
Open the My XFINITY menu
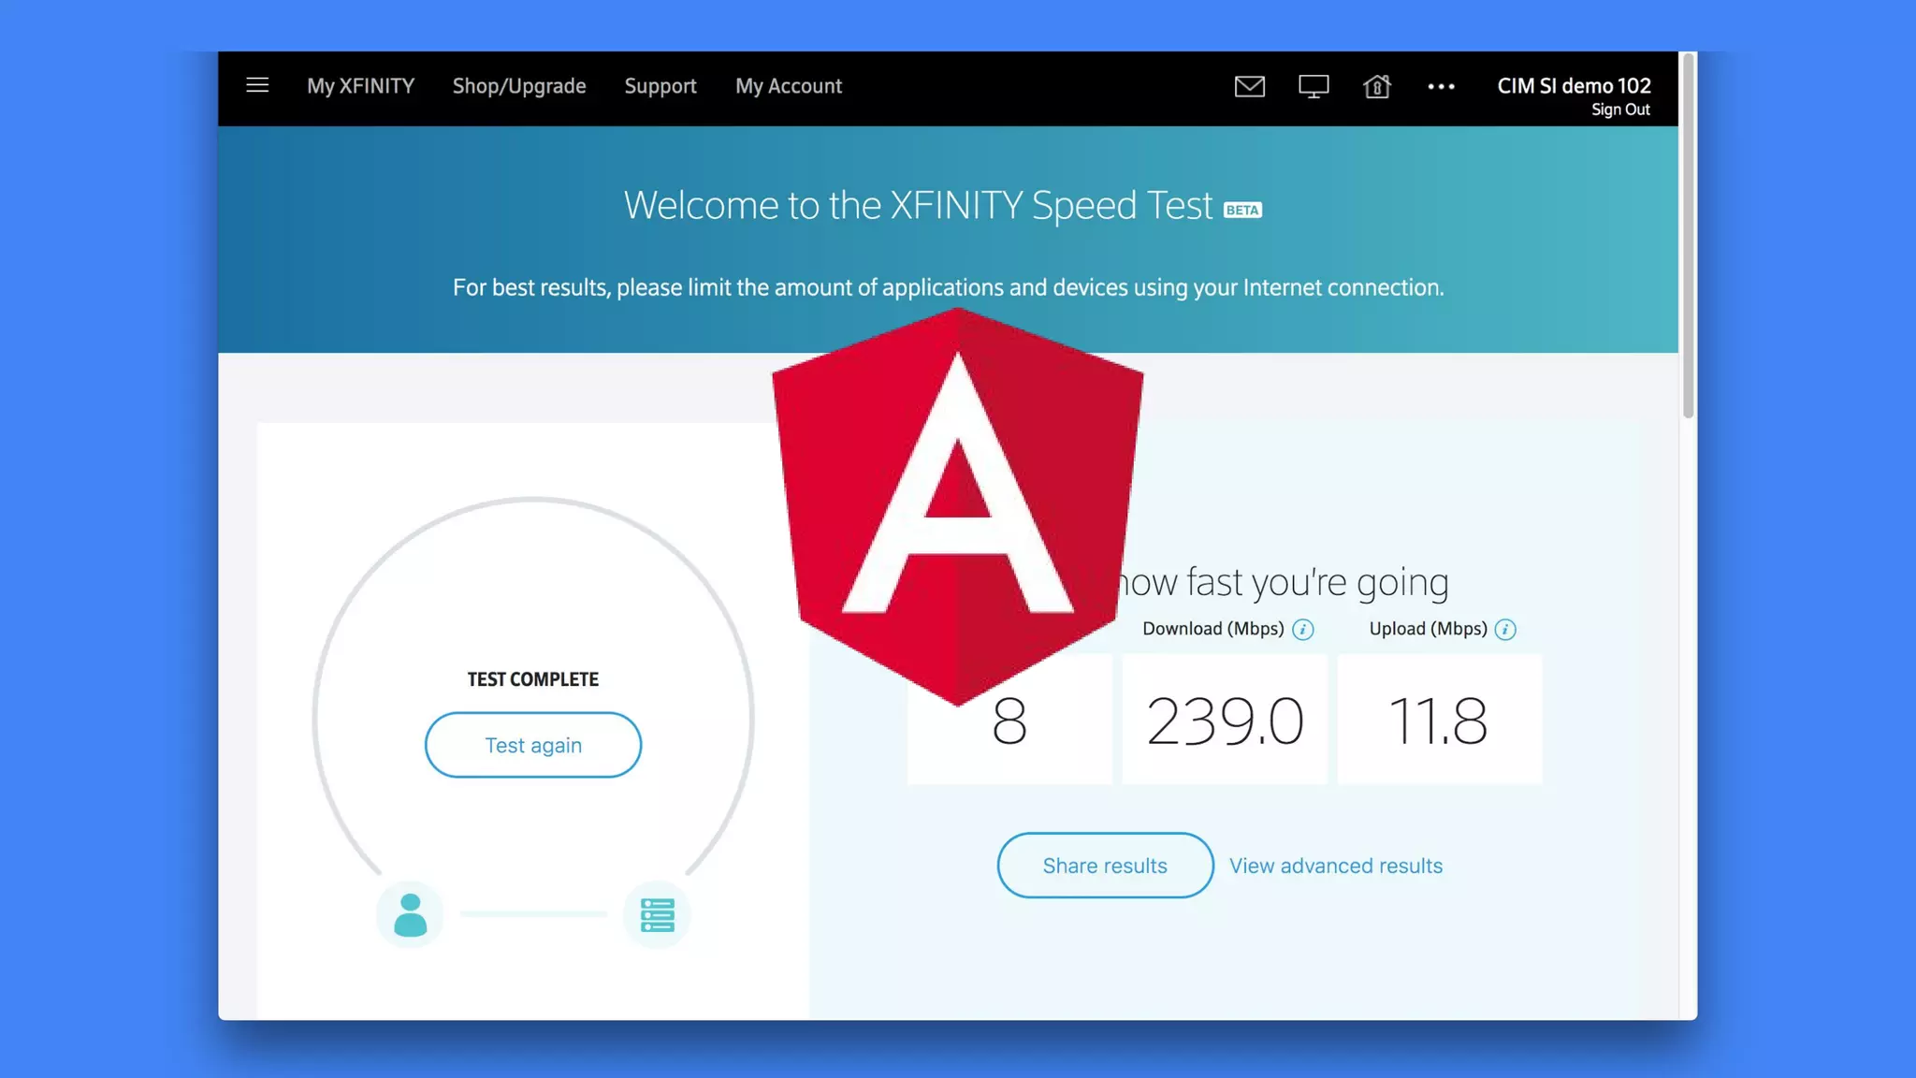pyautogui.click(x=360, y=86)
